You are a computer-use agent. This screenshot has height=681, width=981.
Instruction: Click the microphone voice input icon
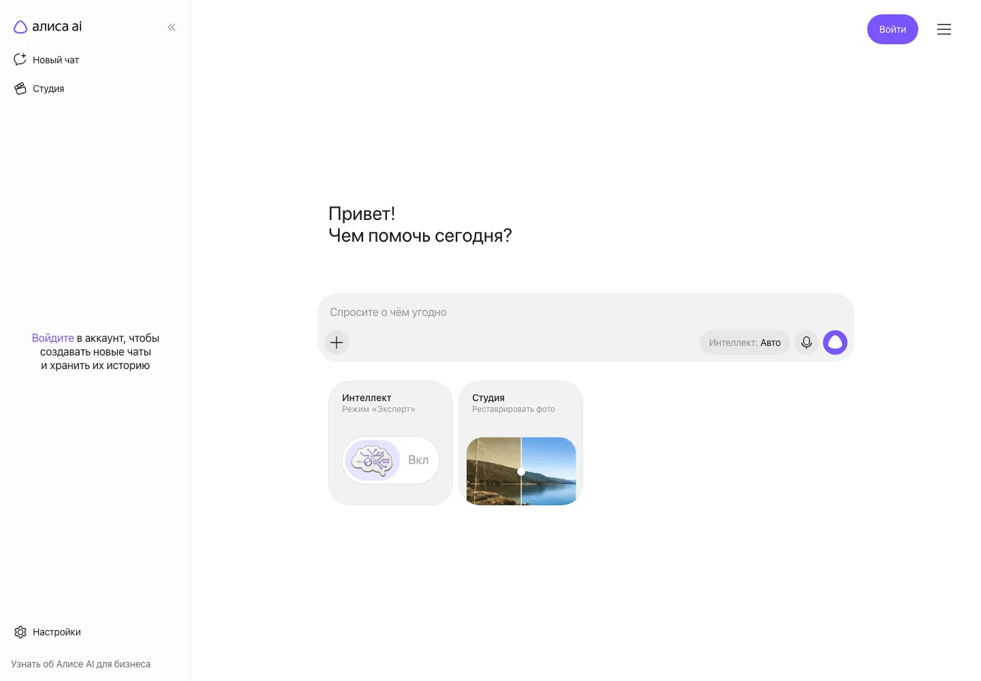(807, 343)
